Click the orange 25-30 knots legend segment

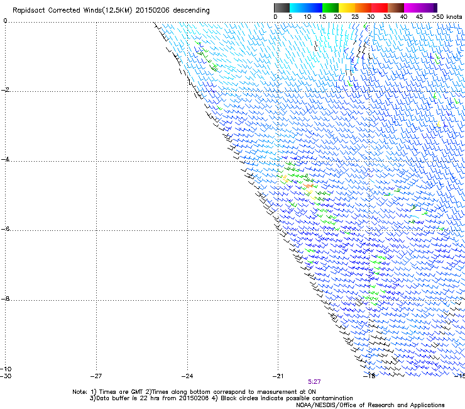363,8
